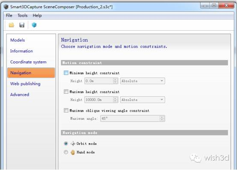Select the Navigation section

31,73
